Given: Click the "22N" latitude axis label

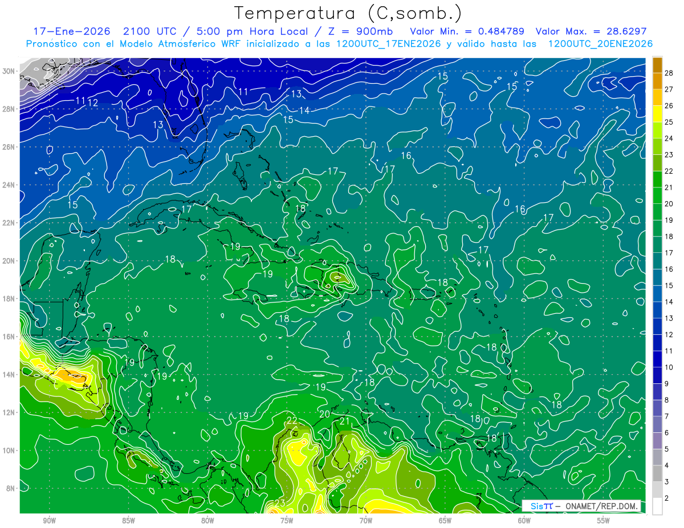Looking at the screenshot, I should [10, 223].
